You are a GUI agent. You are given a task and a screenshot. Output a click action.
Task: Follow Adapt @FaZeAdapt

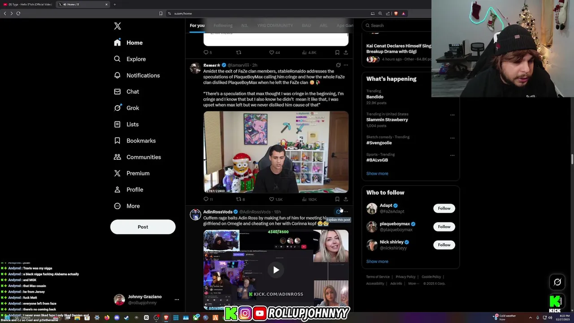pyautogui.click(x=444, y=208)
